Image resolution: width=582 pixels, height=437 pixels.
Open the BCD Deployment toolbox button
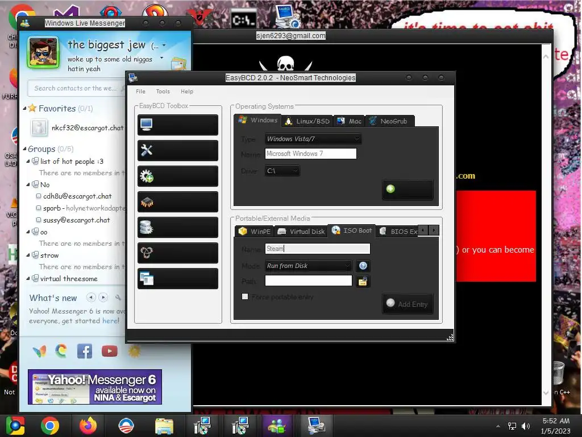point(178,253)
